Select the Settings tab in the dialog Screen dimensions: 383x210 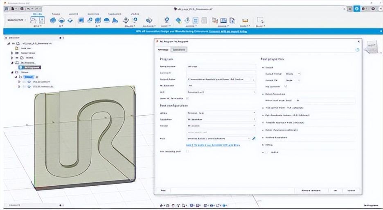[x=163, y=50]
